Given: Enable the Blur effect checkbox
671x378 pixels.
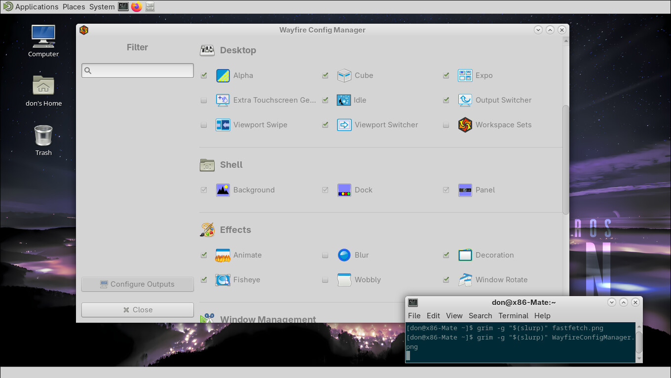Looking at the screenshot, I should pyautogui.click(x=325, y=255).
